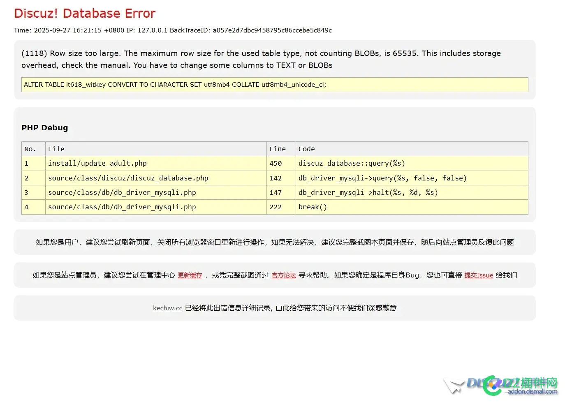The image size is (565, 402).
Task: Click row 1 install/update_adult.php entry
Action: pyautogui.click(x=97, y=163)
